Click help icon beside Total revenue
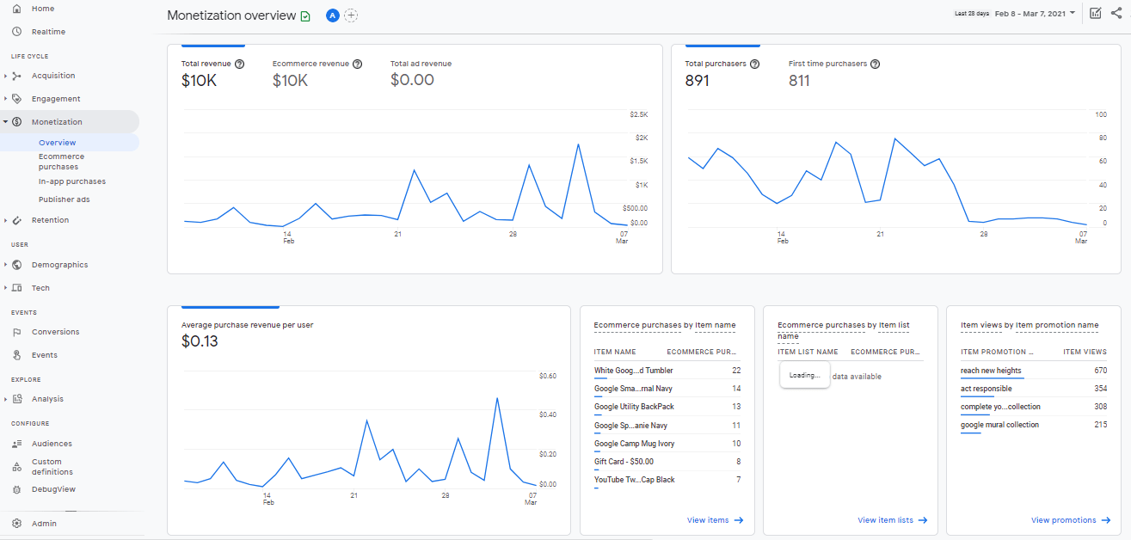Screen dimensions: 1131x540 click(x=239, y=64)
